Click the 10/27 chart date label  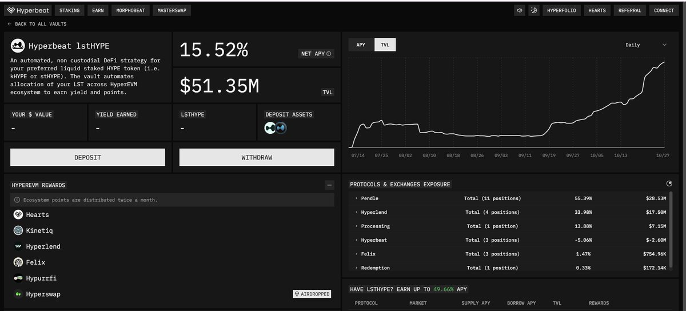663,155
